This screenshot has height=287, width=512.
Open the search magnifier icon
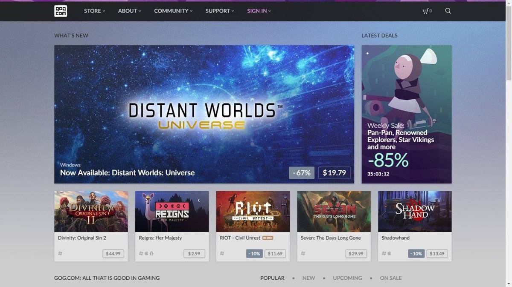(448, 11)
